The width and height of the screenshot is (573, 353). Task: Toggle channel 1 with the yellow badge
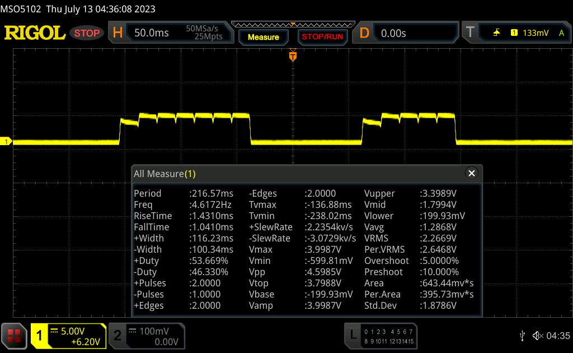[x=40, y=336]
